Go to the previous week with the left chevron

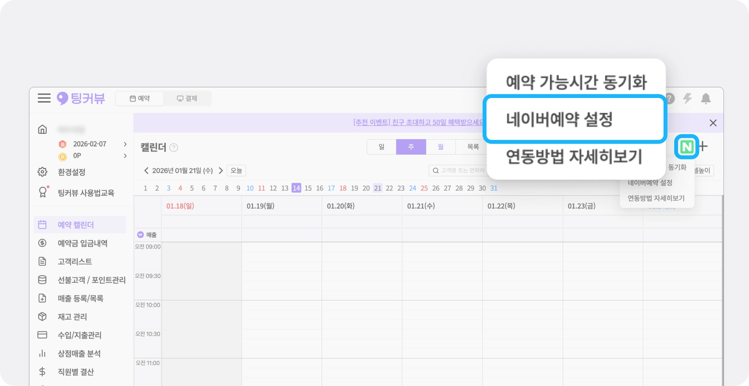[146, 170]
